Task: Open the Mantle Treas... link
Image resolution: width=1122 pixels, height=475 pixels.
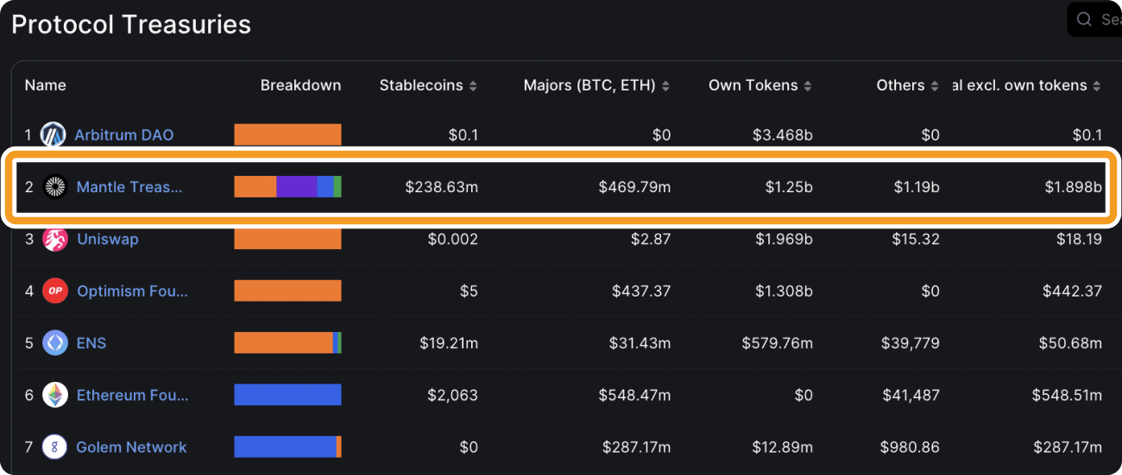Action: click(129, 187)
